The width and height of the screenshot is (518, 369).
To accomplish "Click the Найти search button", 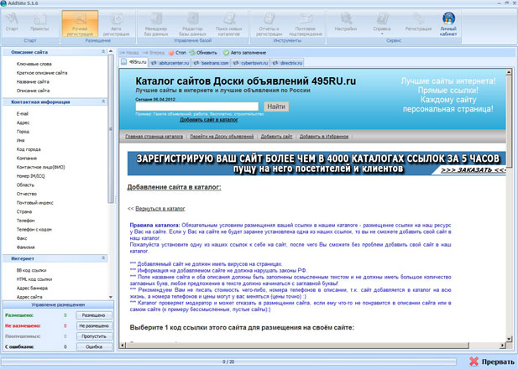I will pos(276,107).
